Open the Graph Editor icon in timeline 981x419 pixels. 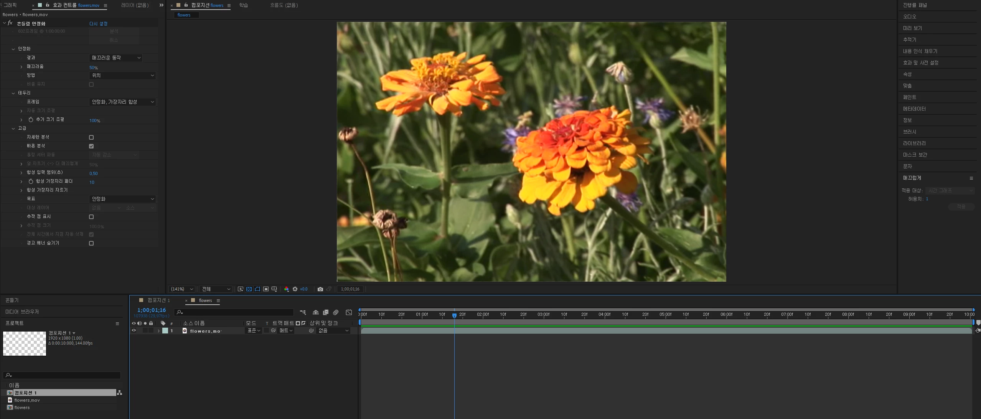click(349, 312)
